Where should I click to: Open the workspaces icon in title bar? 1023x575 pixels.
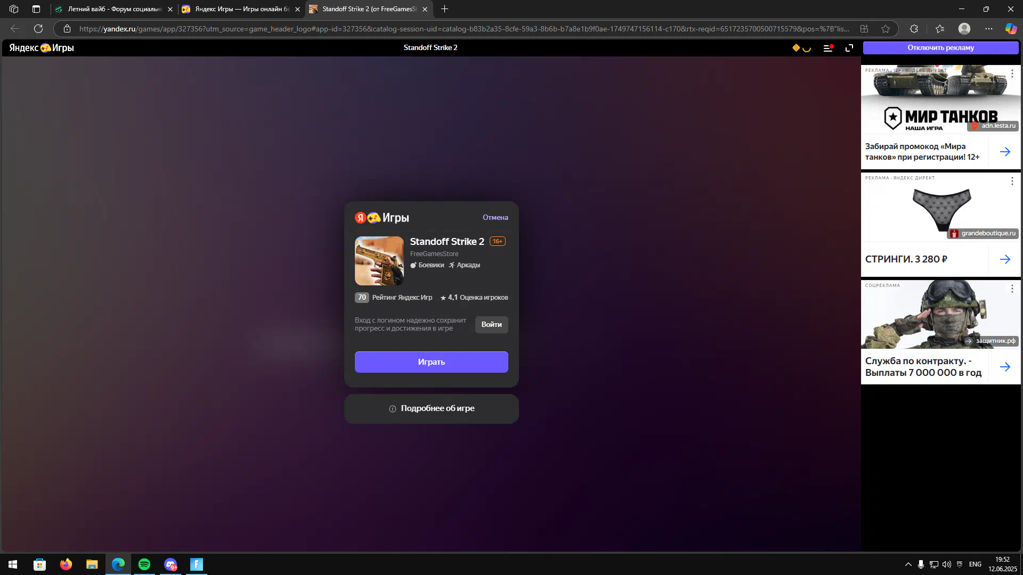coord(14,9)
